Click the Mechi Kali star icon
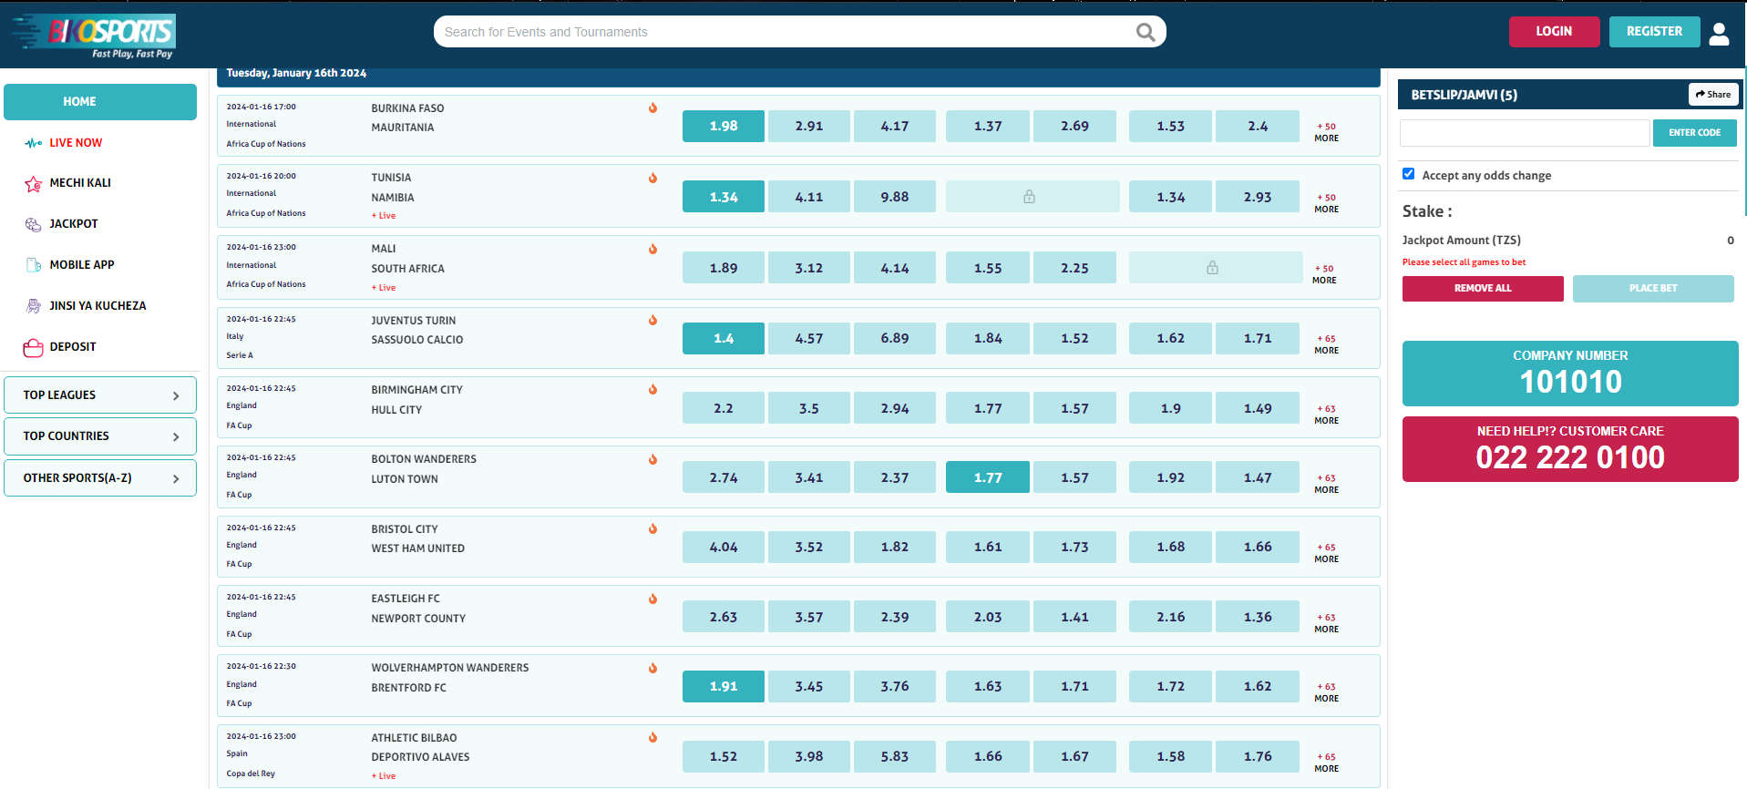Viewport: 1747px width, 789px height. pos(34,184)
